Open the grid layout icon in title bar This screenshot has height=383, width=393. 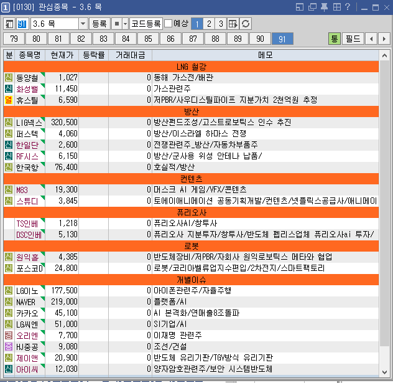click(337, 7)
